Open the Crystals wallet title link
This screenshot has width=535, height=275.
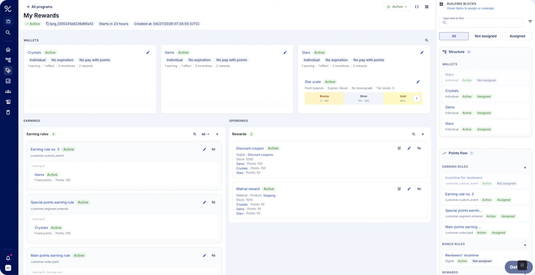point(35,52)
